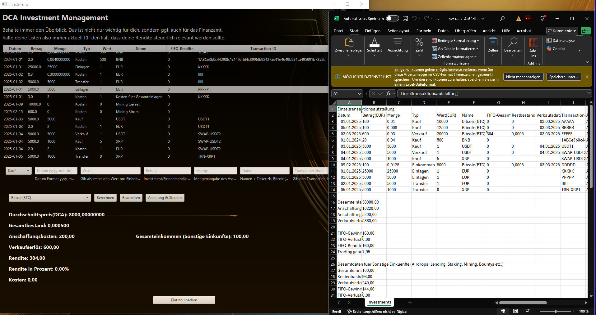The height and width of the screenshot is (315, 596).
Task: Open the Zahl percent formatting group
Action: click(419, 42)
